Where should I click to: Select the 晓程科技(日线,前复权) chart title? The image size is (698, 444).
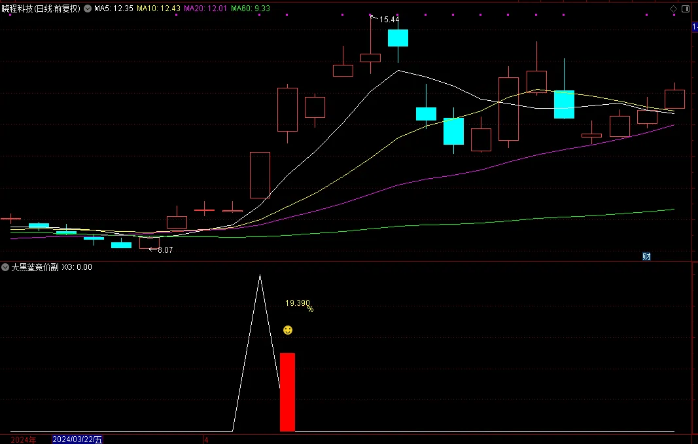[x=41, y=9]
